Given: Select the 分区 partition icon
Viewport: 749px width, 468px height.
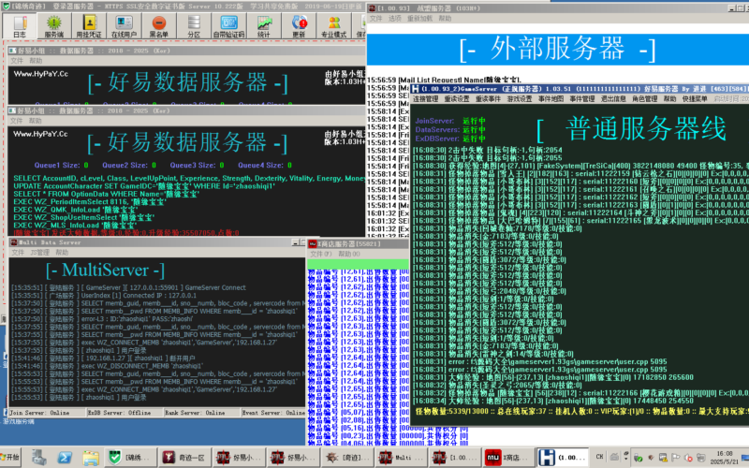Looking at the screenshot, I should (194, 30).
